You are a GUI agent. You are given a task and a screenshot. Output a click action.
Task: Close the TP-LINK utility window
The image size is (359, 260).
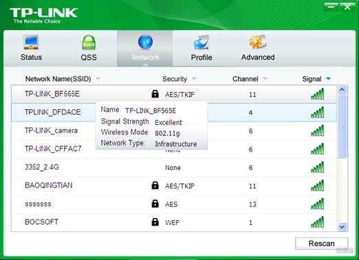coord(347,6)
